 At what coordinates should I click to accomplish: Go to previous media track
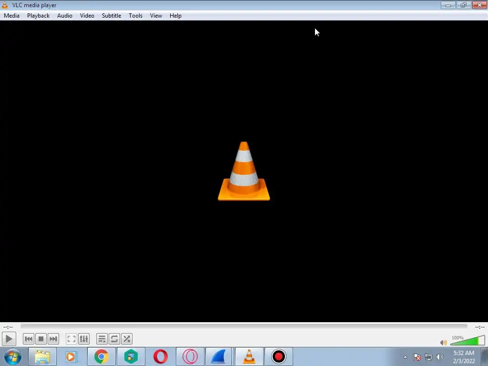tap(29, 339)
